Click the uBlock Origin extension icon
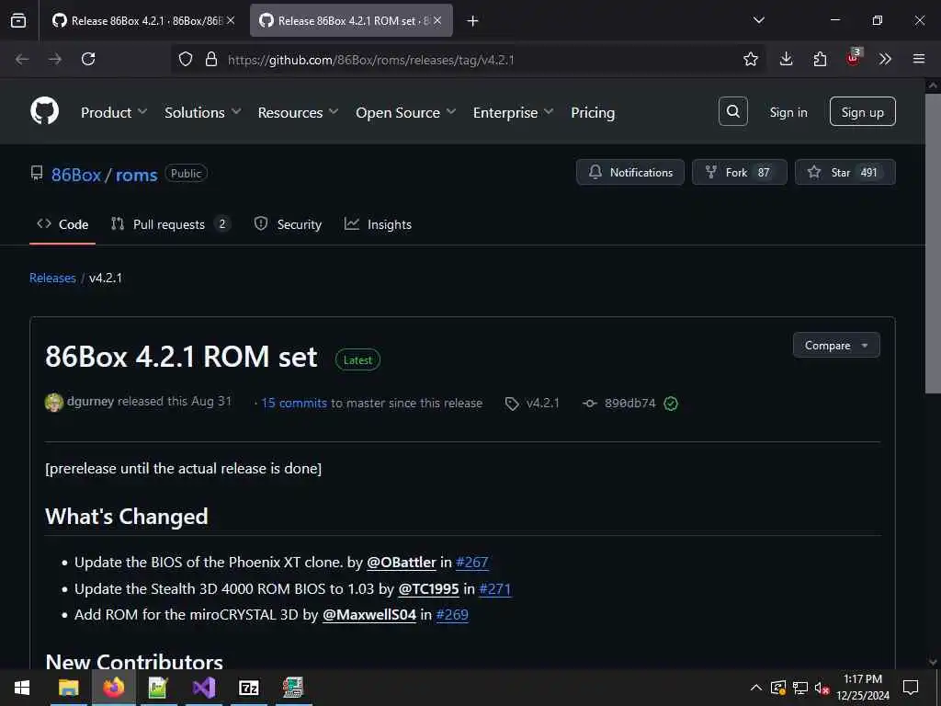This screenshot has width=941, height=706. 854,58
